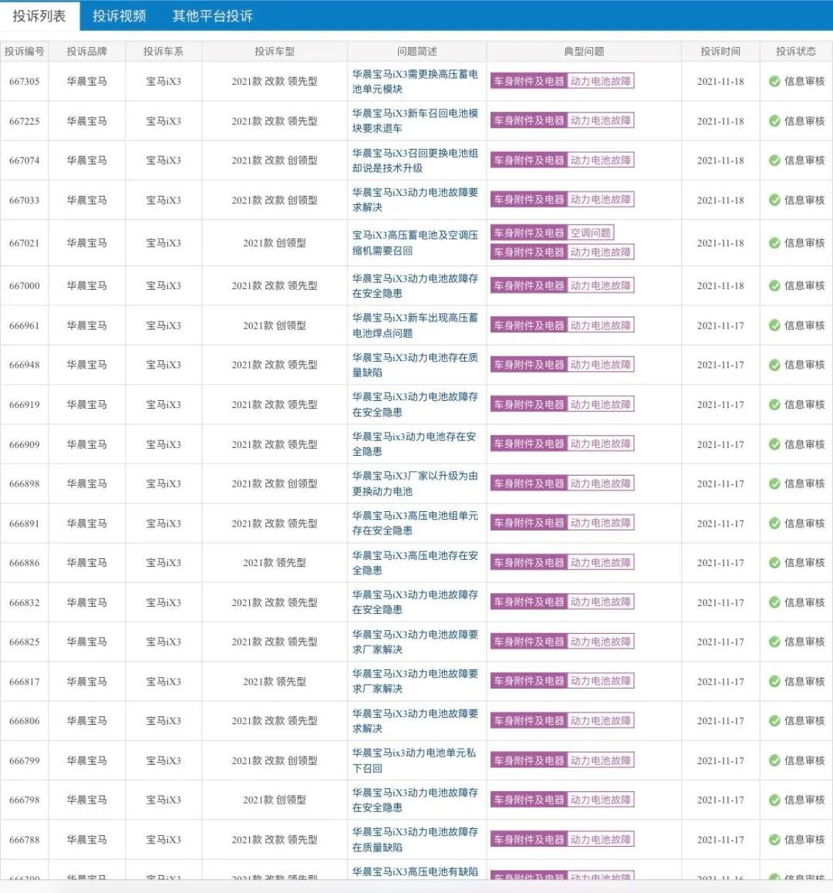The width and height of the screenshot is (833, 893).
Task: Click green check icon for complaint 666961
Action: click(774, 325)
